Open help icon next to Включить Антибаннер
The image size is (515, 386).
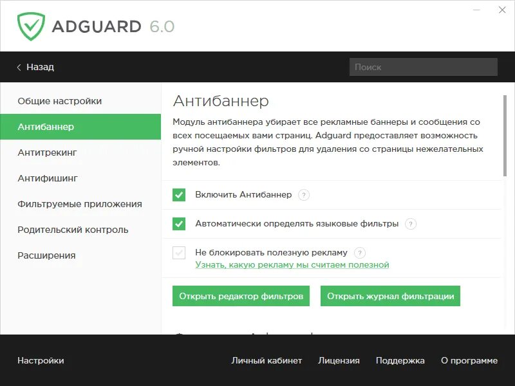coord(303,195)
